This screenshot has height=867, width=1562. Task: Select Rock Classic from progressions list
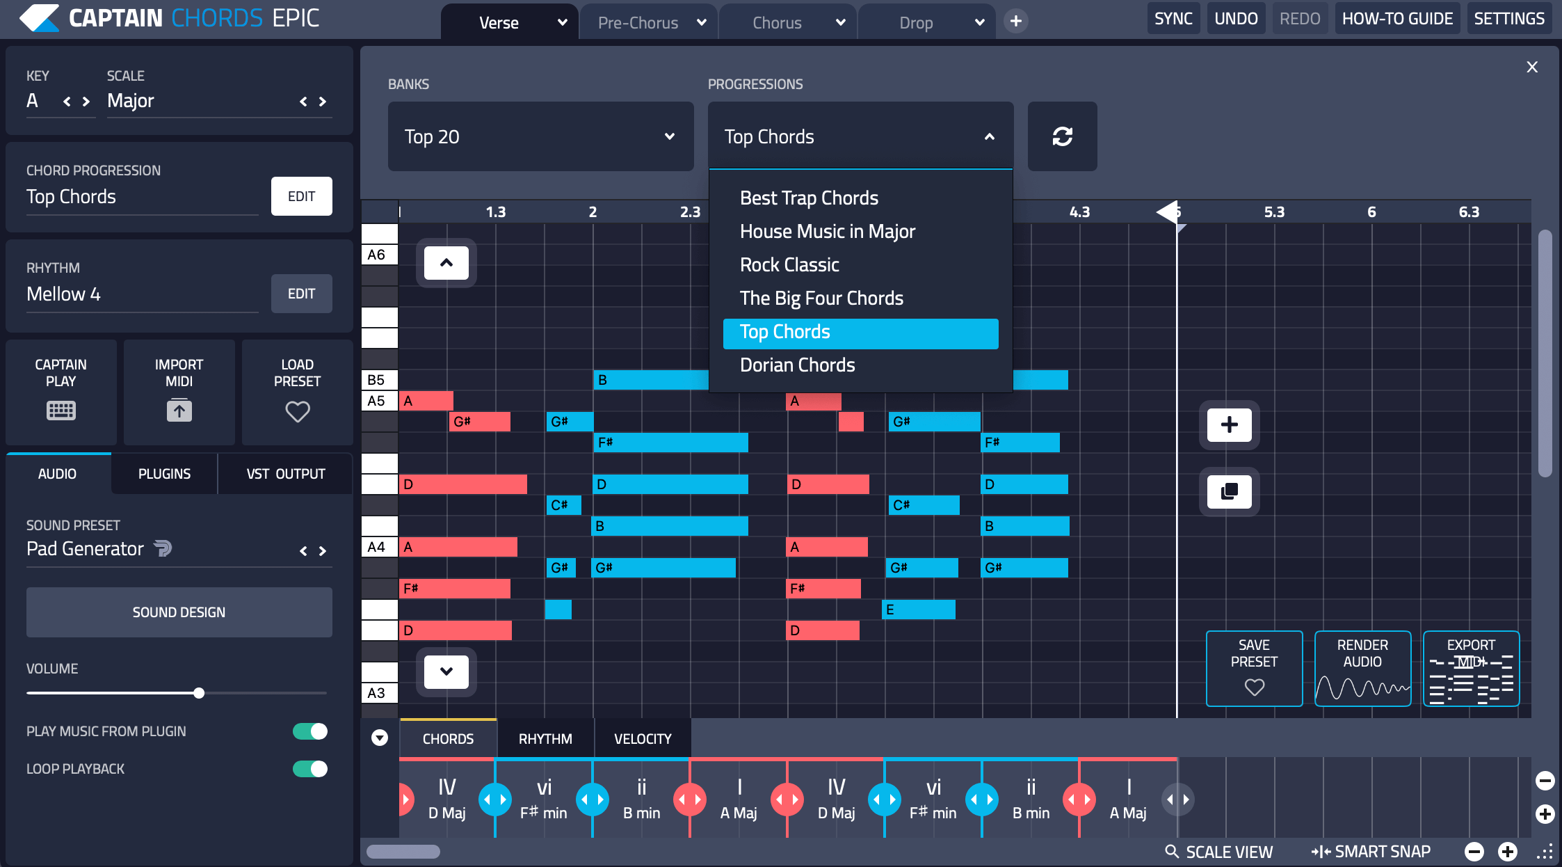(x=789, y=265)
